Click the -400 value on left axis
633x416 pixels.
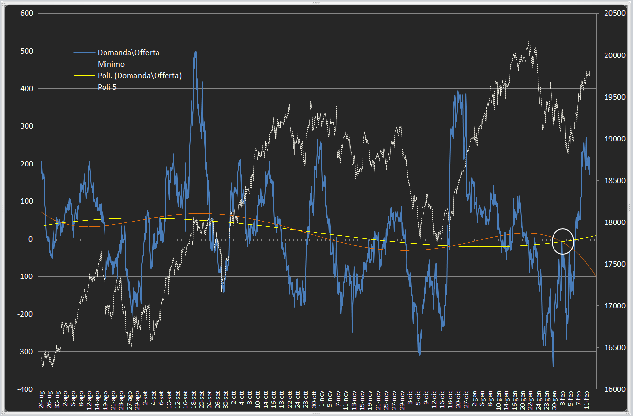pos(25,389)
